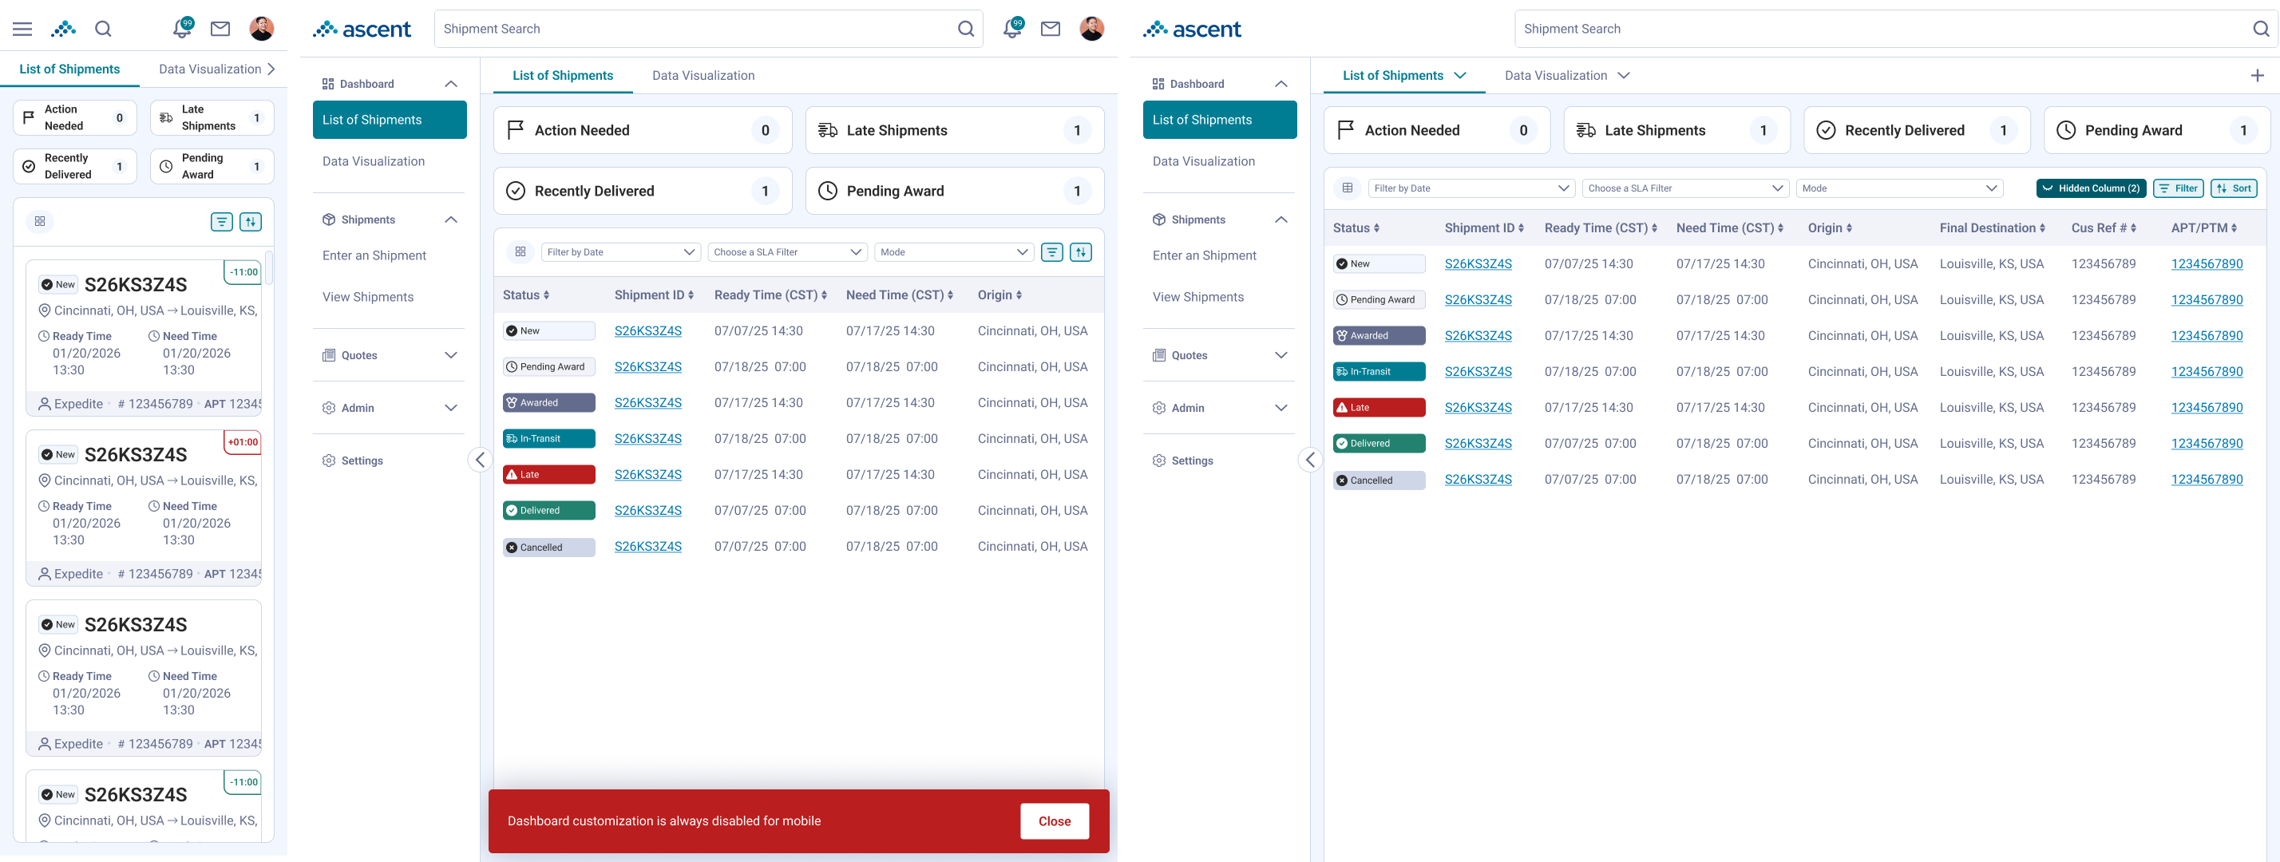Screen dimensions: 2280x862
Task: Open filter icon in mobile list toolbar
Action: point(221,221)
